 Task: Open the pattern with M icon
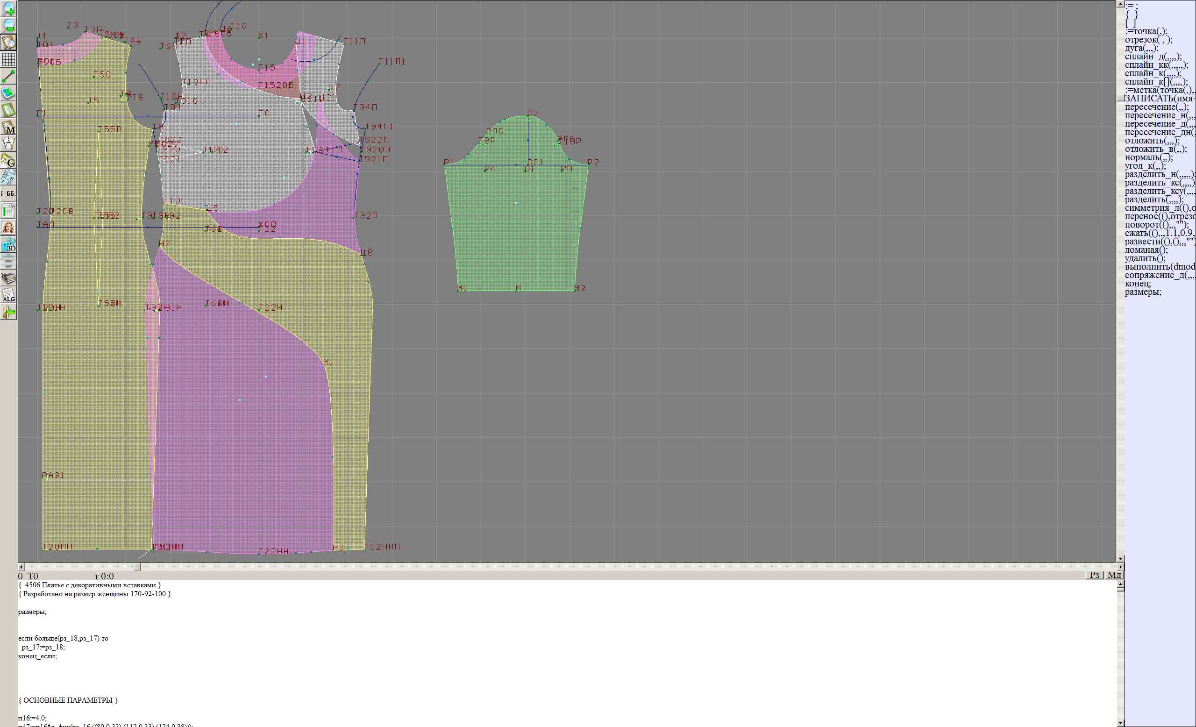[x=9, y=127]
